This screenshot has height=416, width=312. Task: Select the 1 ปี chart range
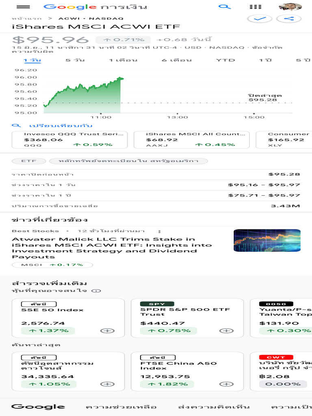pyautogui.click(x=265, y=60)
